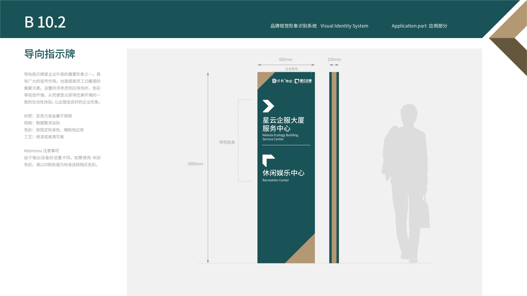
Task: Click the line '规格：根据需求自拟'
Action: pyautogui.click(x=42, y=123)
